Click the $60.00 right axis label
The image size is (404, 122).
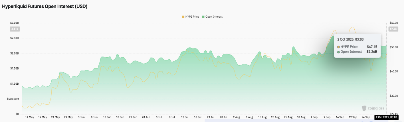tap(394, 23)
